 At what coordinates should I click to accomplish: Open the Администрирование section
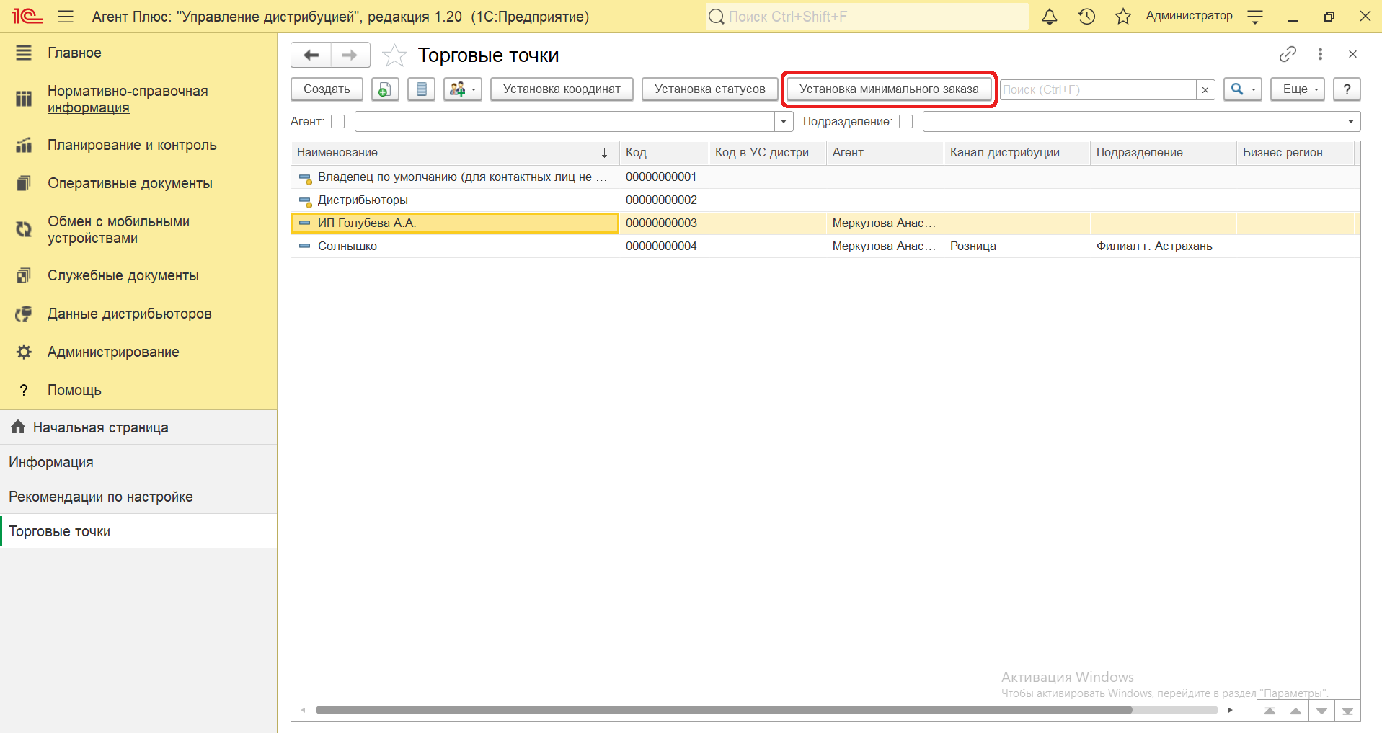coord(113,352)
